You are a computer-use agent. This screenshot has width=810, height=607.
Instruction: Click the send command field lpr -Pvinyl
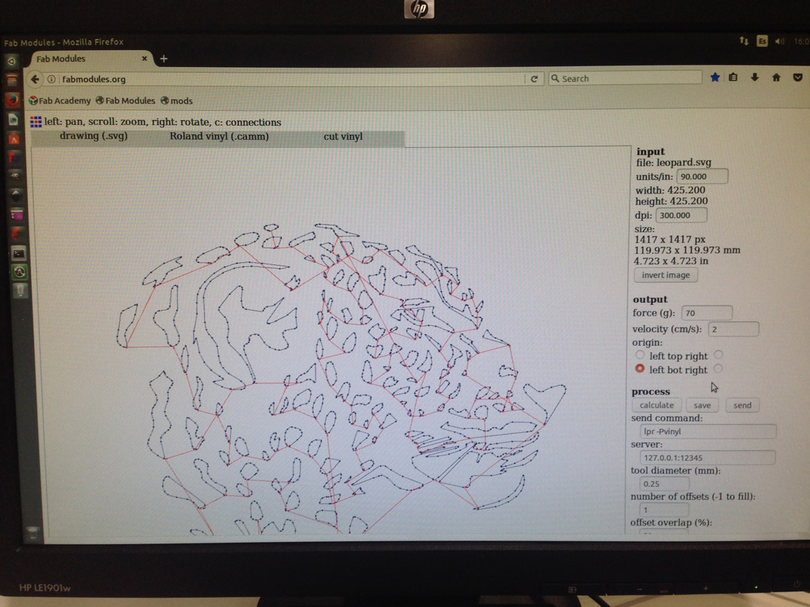coord(708,431)
